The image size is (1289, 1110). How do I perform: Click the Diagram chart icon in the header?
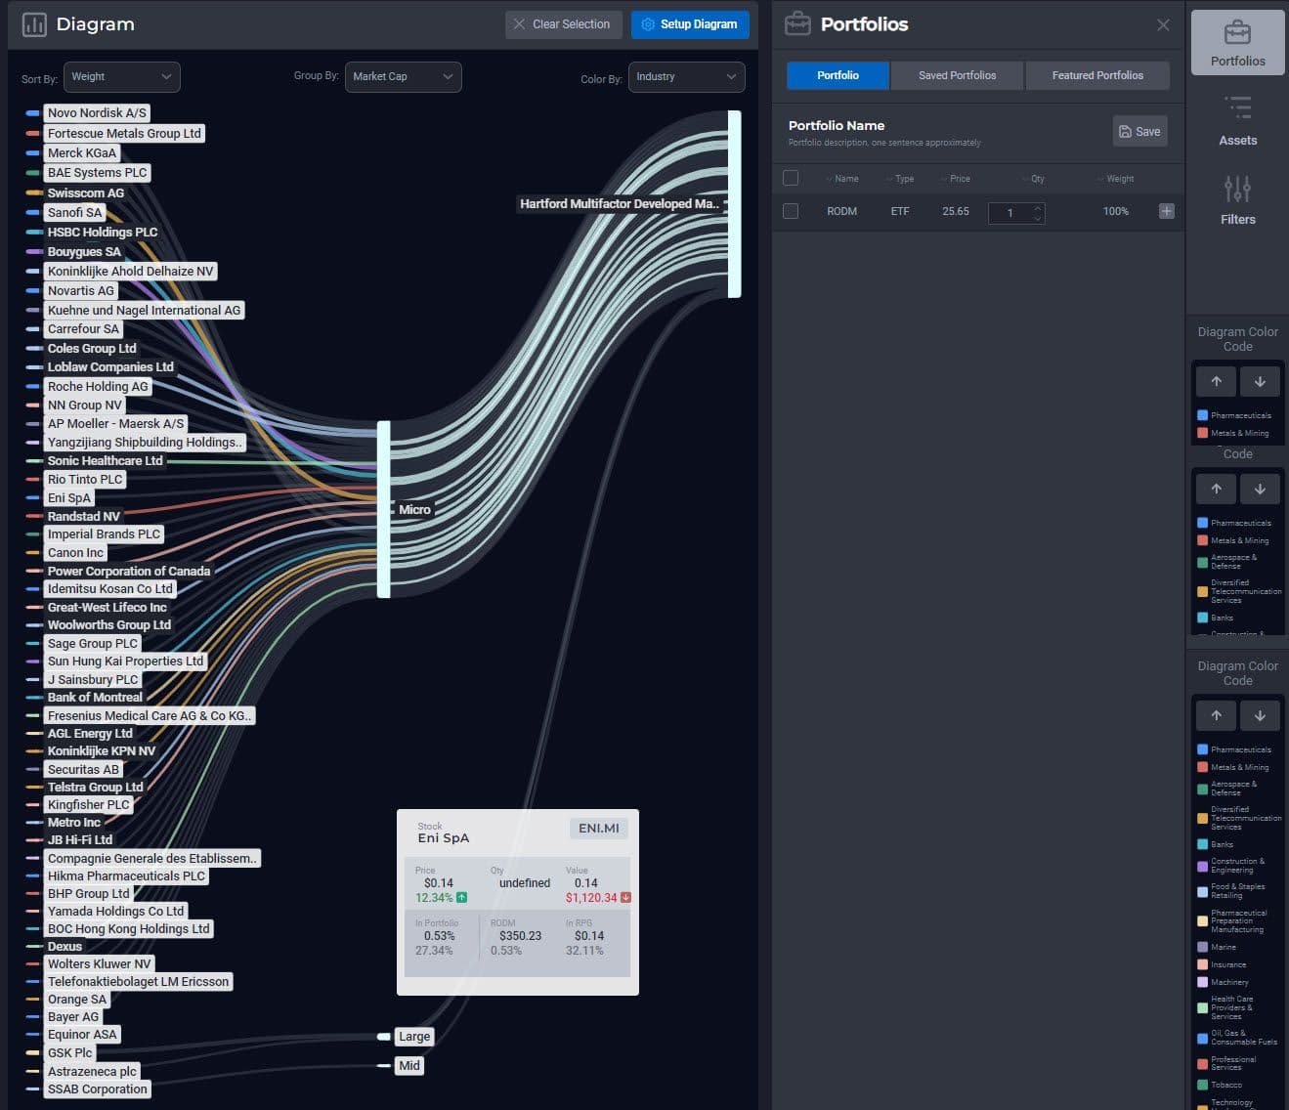point(34,24)
